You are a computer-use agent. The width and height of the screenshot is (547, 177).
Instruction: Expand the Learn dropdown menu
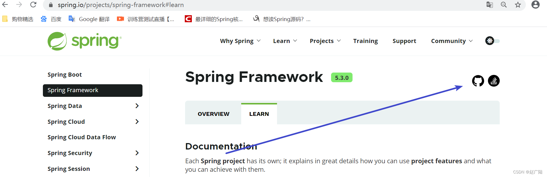(x=285, y=41)
